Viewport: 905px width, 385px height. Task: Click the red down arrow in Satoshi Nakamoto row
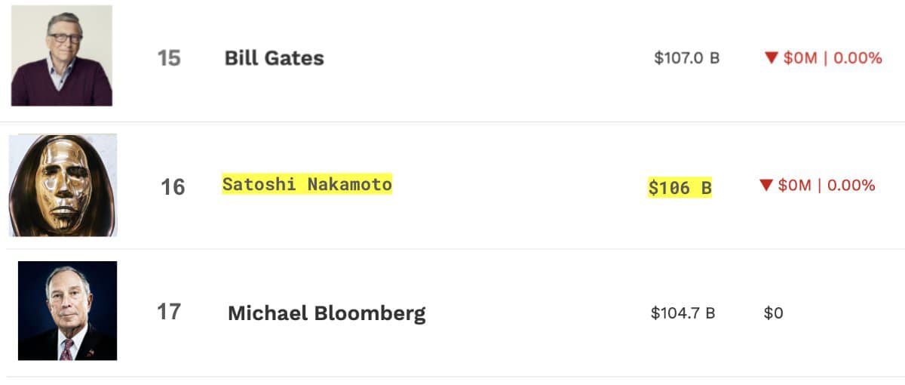tap(765, 185)
